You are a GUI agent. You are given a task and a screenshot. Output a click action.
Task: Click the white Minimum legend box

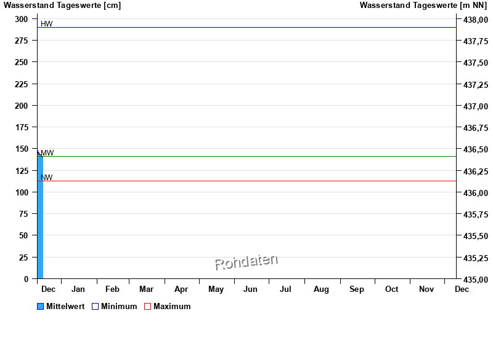(95, 307)
